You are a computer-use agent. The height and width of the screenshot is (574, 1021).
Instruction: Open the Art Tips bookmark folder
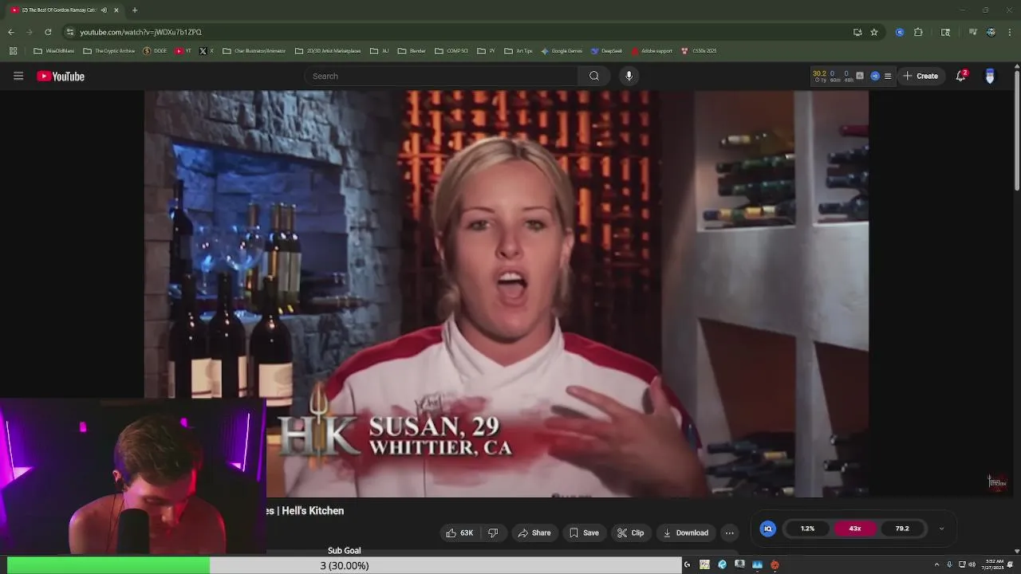point(518,51)
